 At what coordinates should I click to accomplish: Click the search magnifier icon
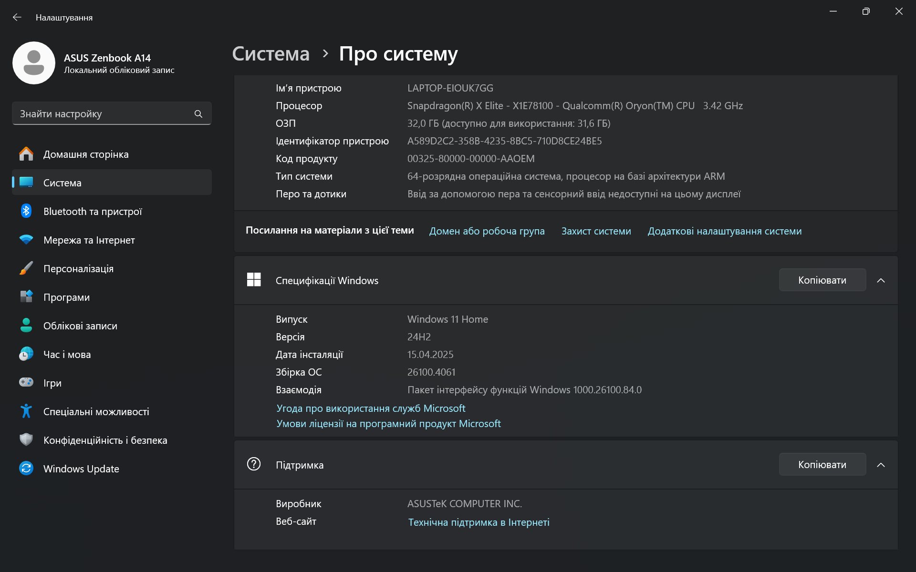click(x=198, y=114)
